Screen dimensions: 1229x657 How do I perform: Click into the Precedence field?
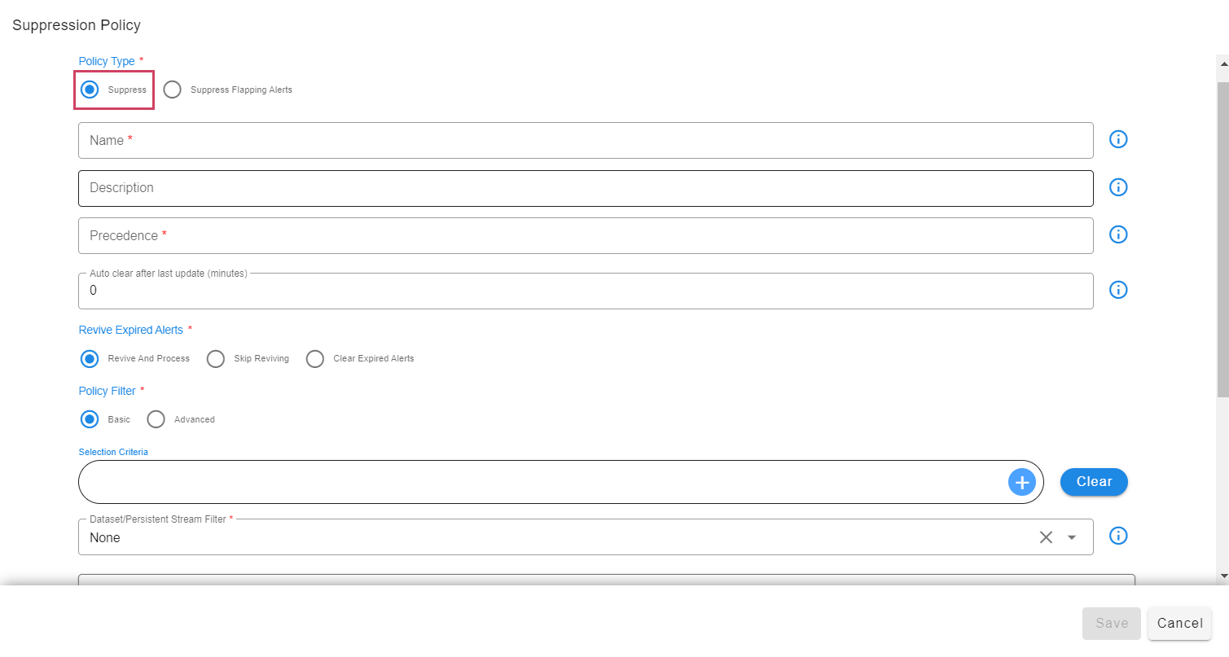click(x=586, y=236)
